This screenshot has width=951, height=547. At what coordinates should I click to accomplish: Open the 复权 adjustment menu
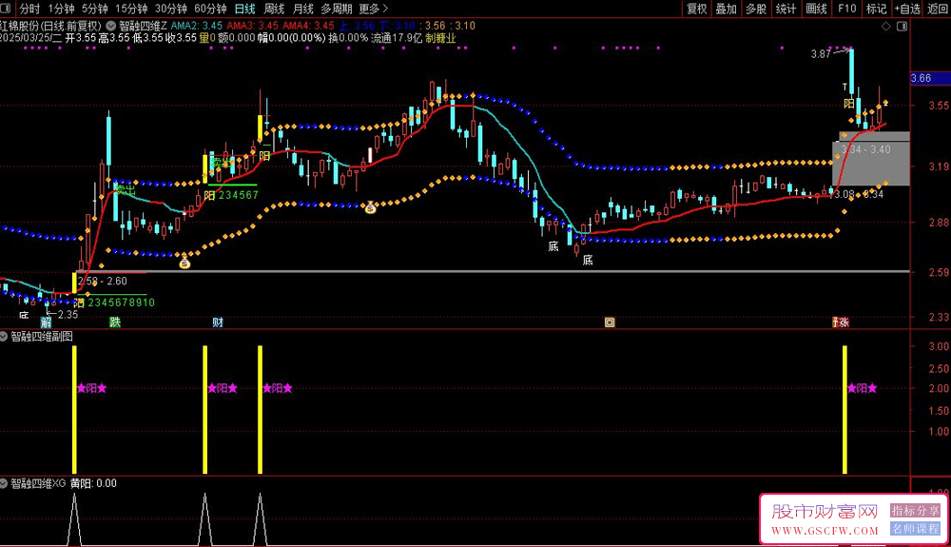pyautogui.click(x=697, y=9)
